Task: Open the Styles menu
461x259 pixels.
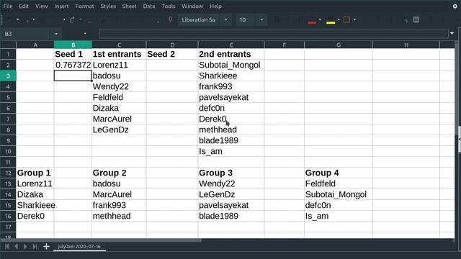Action: click(x=108, y=6)
